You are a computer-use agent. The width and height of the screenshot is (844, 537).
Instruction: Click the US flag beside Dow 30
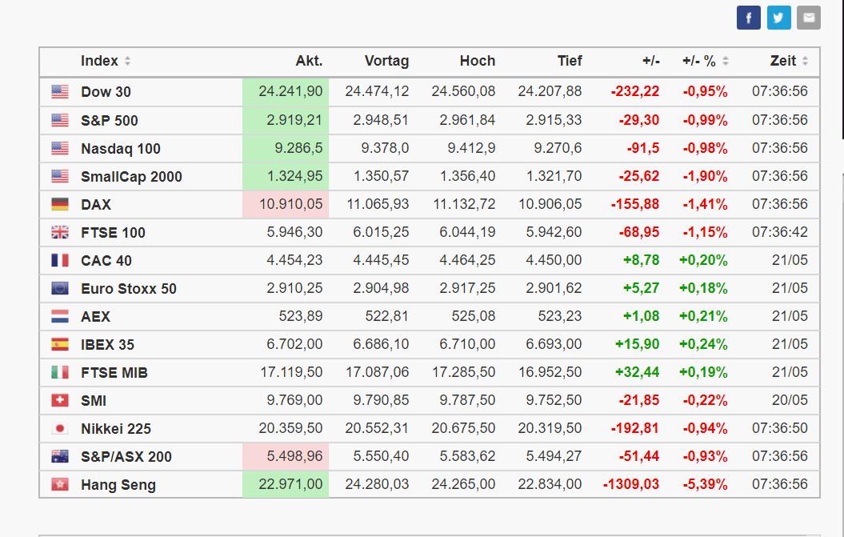click(x=60, y=92)
